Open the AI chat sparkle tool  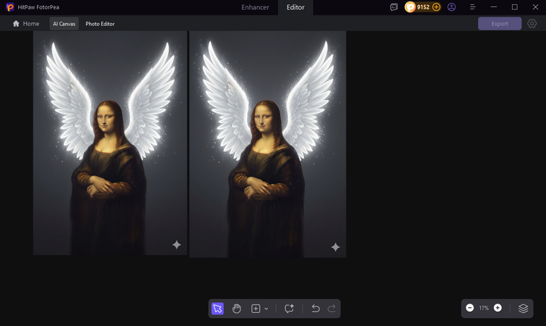pos(289,309)
